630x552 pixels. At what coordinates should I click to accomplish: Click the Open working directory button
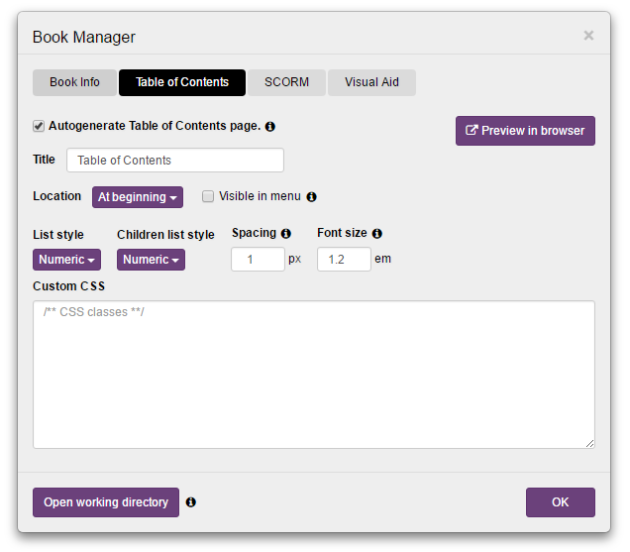[x=106, y=502]
